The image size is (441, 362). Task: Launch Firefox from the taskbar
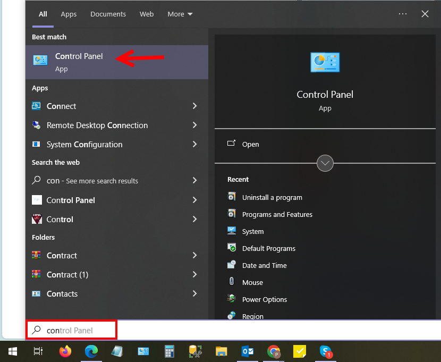coord(65,351)
